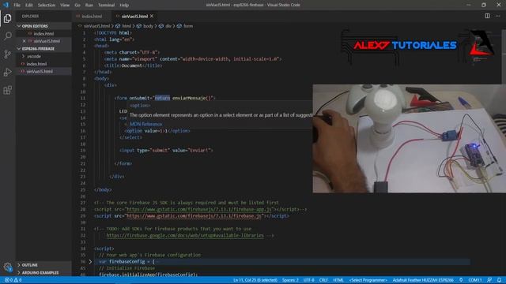Change file encoding UTF-8
The image size is (506, 284).
point(308,280)
